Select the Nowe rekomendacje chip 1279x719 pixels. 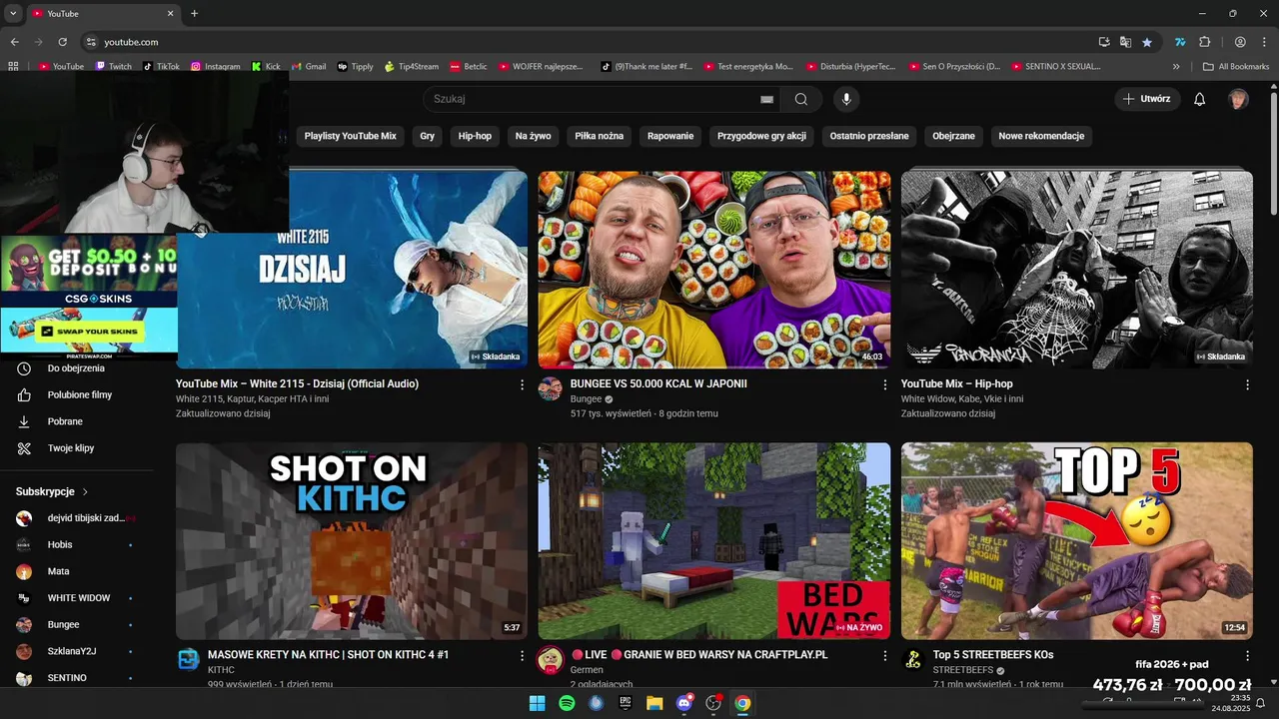[1041, 136]
